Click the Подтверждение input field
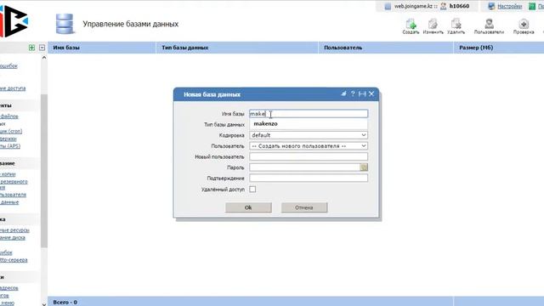The height and width of the screenshot is (306, 544). point(309,178)
